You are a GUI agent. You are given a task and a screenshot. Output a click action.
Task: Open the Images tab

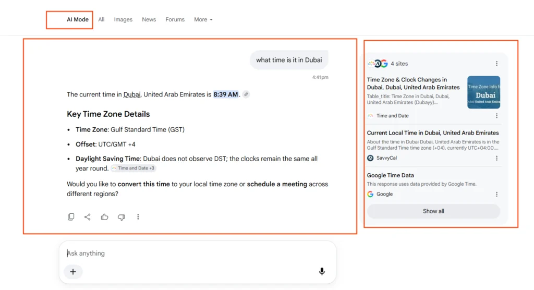point(123,19)
